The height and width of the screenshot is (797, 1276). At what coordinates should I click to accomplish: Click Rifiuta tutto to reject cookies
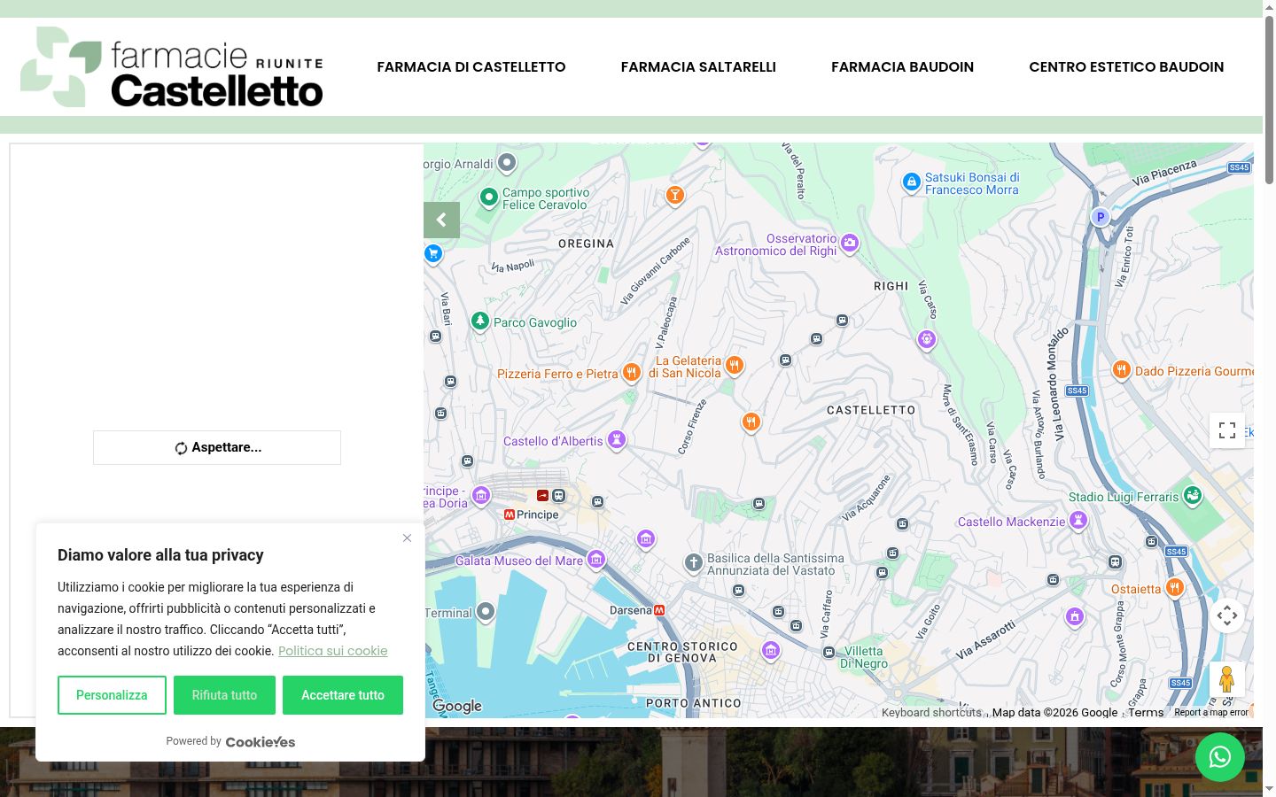click(224, 695)
